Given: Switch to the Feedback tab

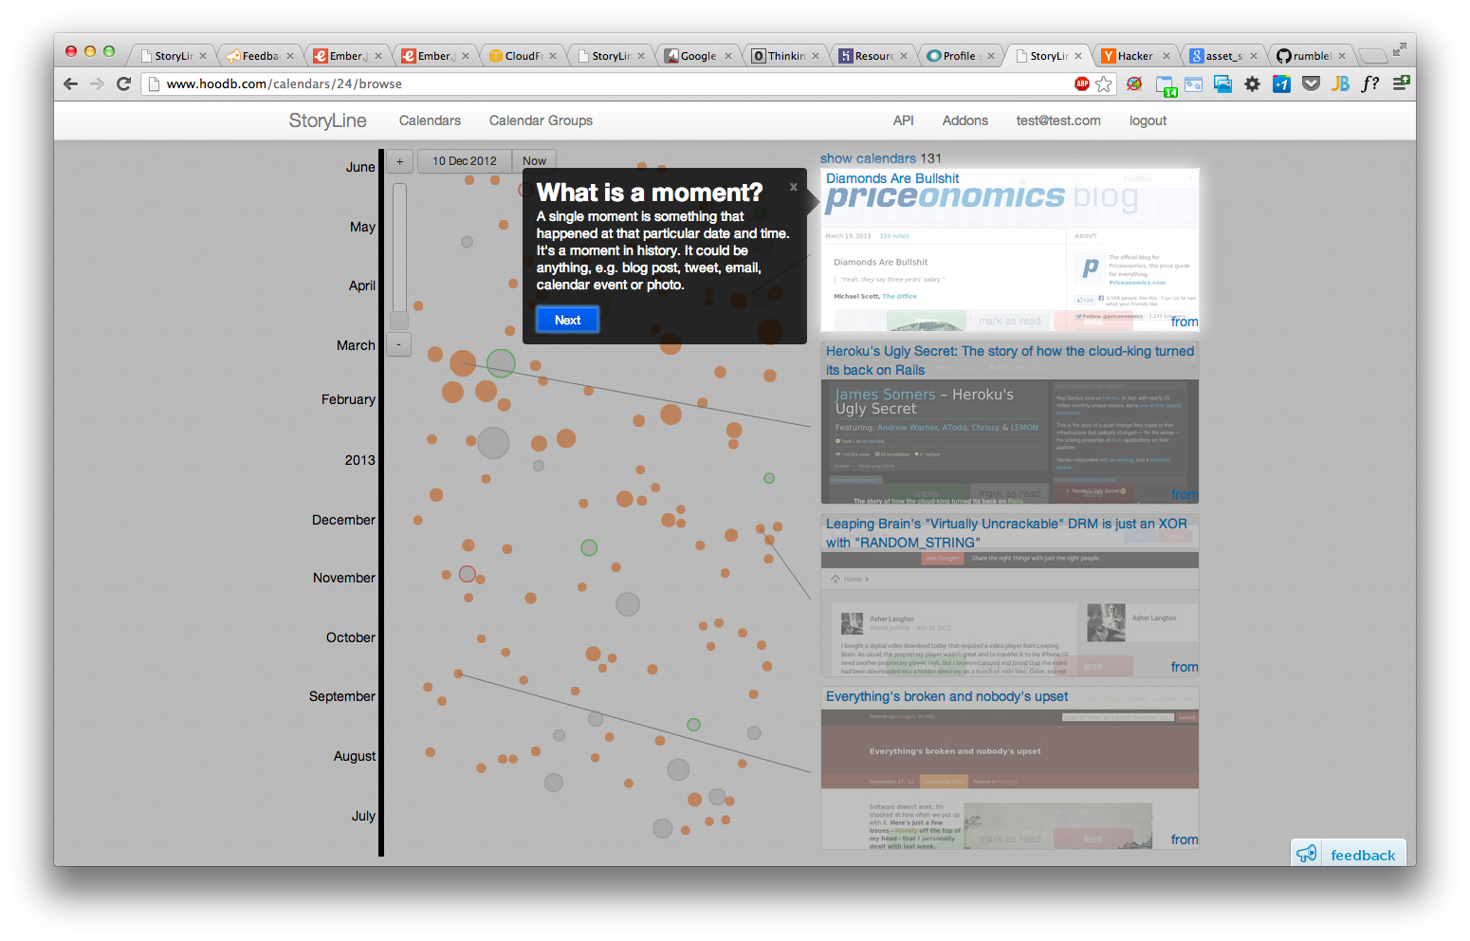Looking at the screenshot, I should 260,56.
